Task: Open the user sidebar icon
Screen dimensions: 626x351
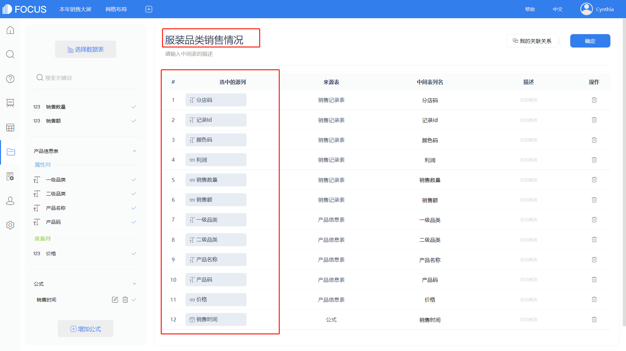Action: (x=10, y=201)
